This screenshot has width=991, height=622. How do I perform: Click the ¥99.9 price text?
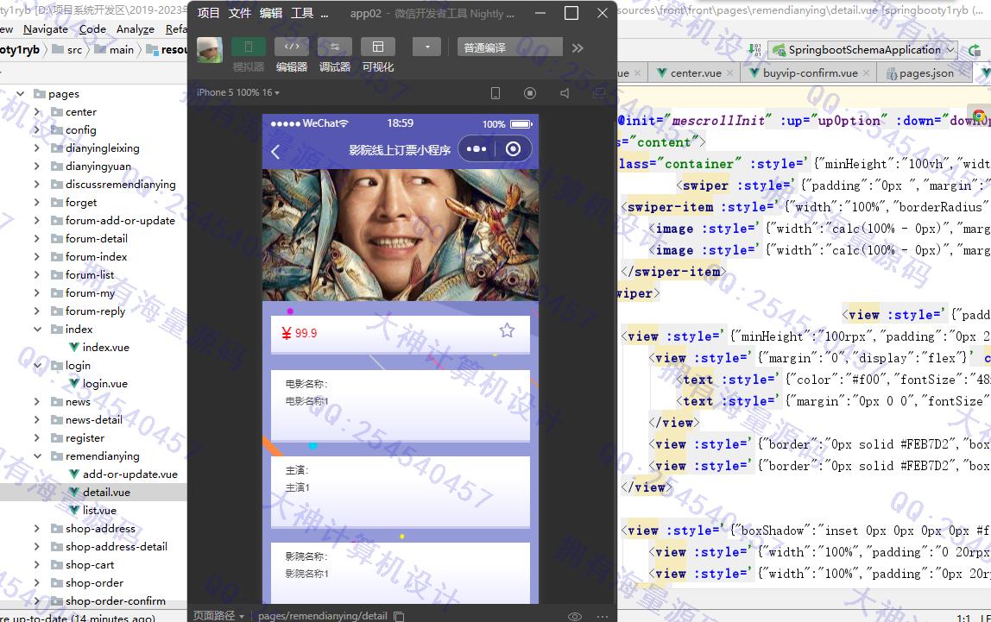[300, 333]
